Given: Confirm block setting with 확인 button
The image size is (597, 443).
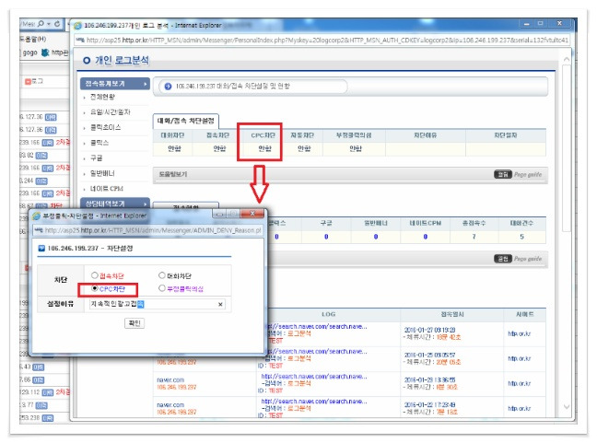Looking at the screenshot, I should (x=135, y=323).
